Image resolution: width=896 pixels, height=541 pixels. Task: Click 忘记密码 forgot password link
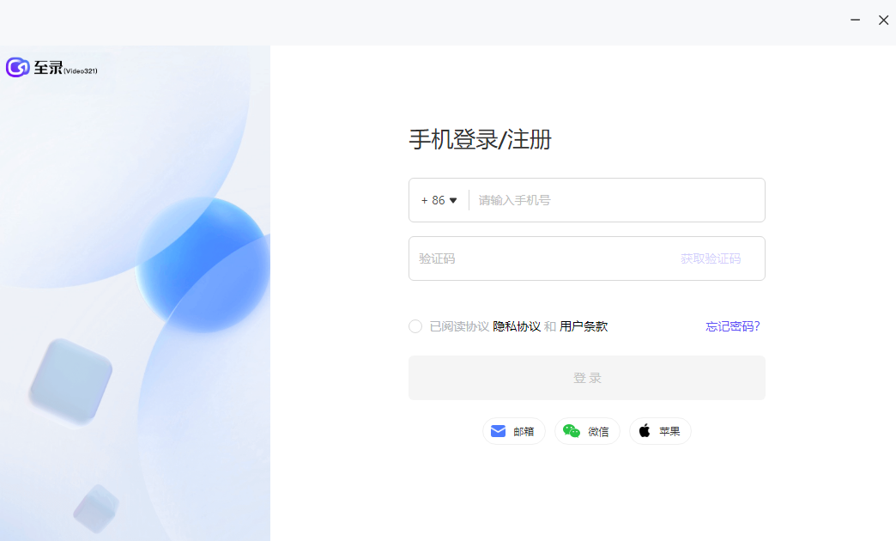click(x=732, y=326)
